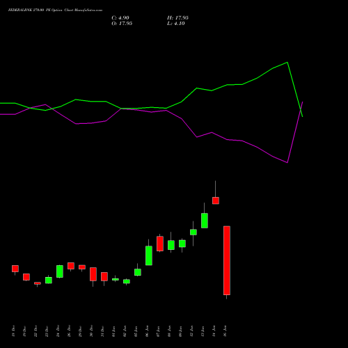Select the large red candle for 16 Jan

[x=227, y=260]
